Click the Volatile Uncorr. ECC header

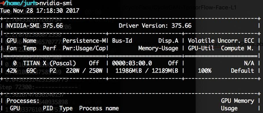(x=221, y=41)
